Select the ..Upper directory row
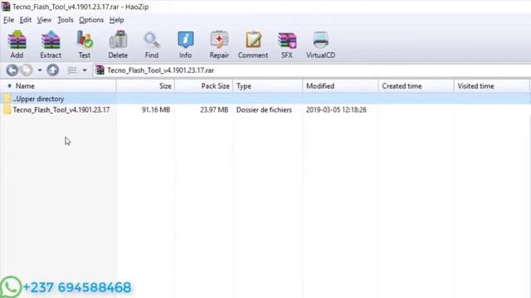 [x=265, y=99]
